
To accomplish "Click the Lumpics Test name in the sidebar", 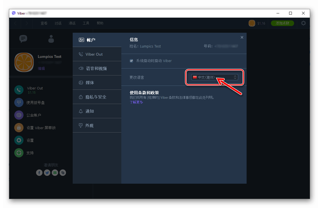I will (49, 56).
